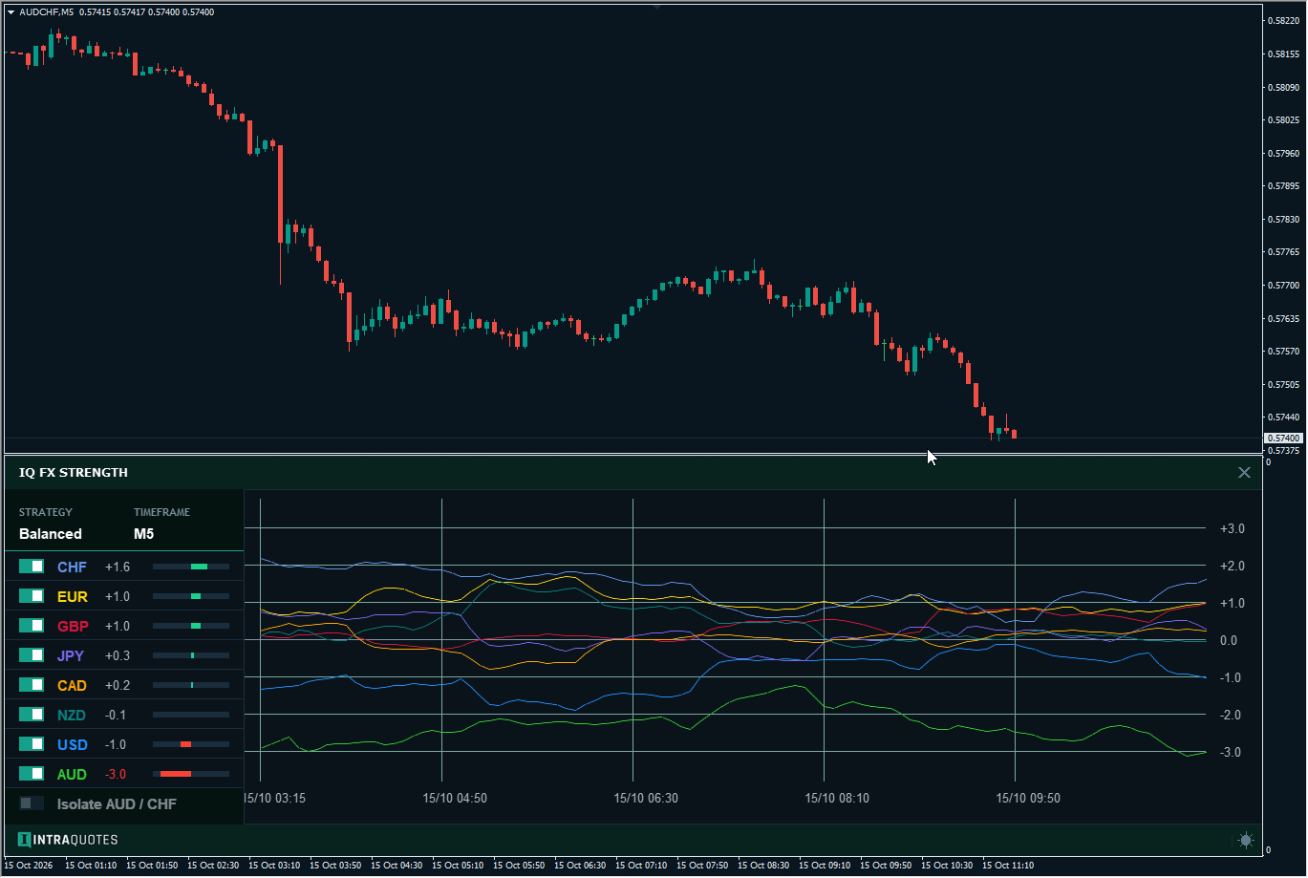Click the Isolate AUD / CHF label text
Image resolution: width=1308 pixels, height=878 pixels.
pos(117,803)
